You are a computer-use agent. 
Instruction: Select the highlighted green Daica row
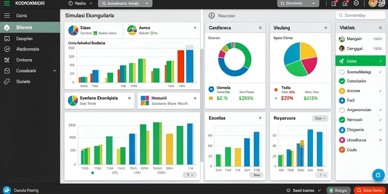pos(361,61)
